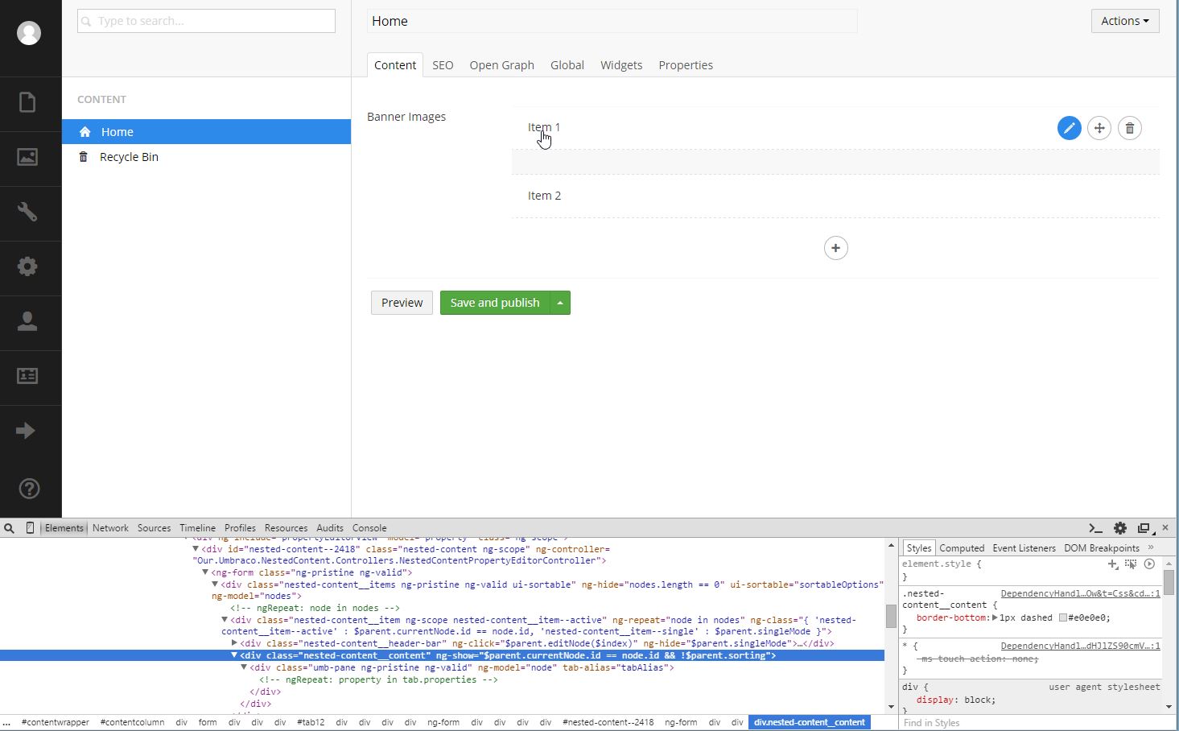Click the animation play icon in Styles
Image resolution: width=1179 pixels, height=731 pixels.
click(x=1149, y=564)
